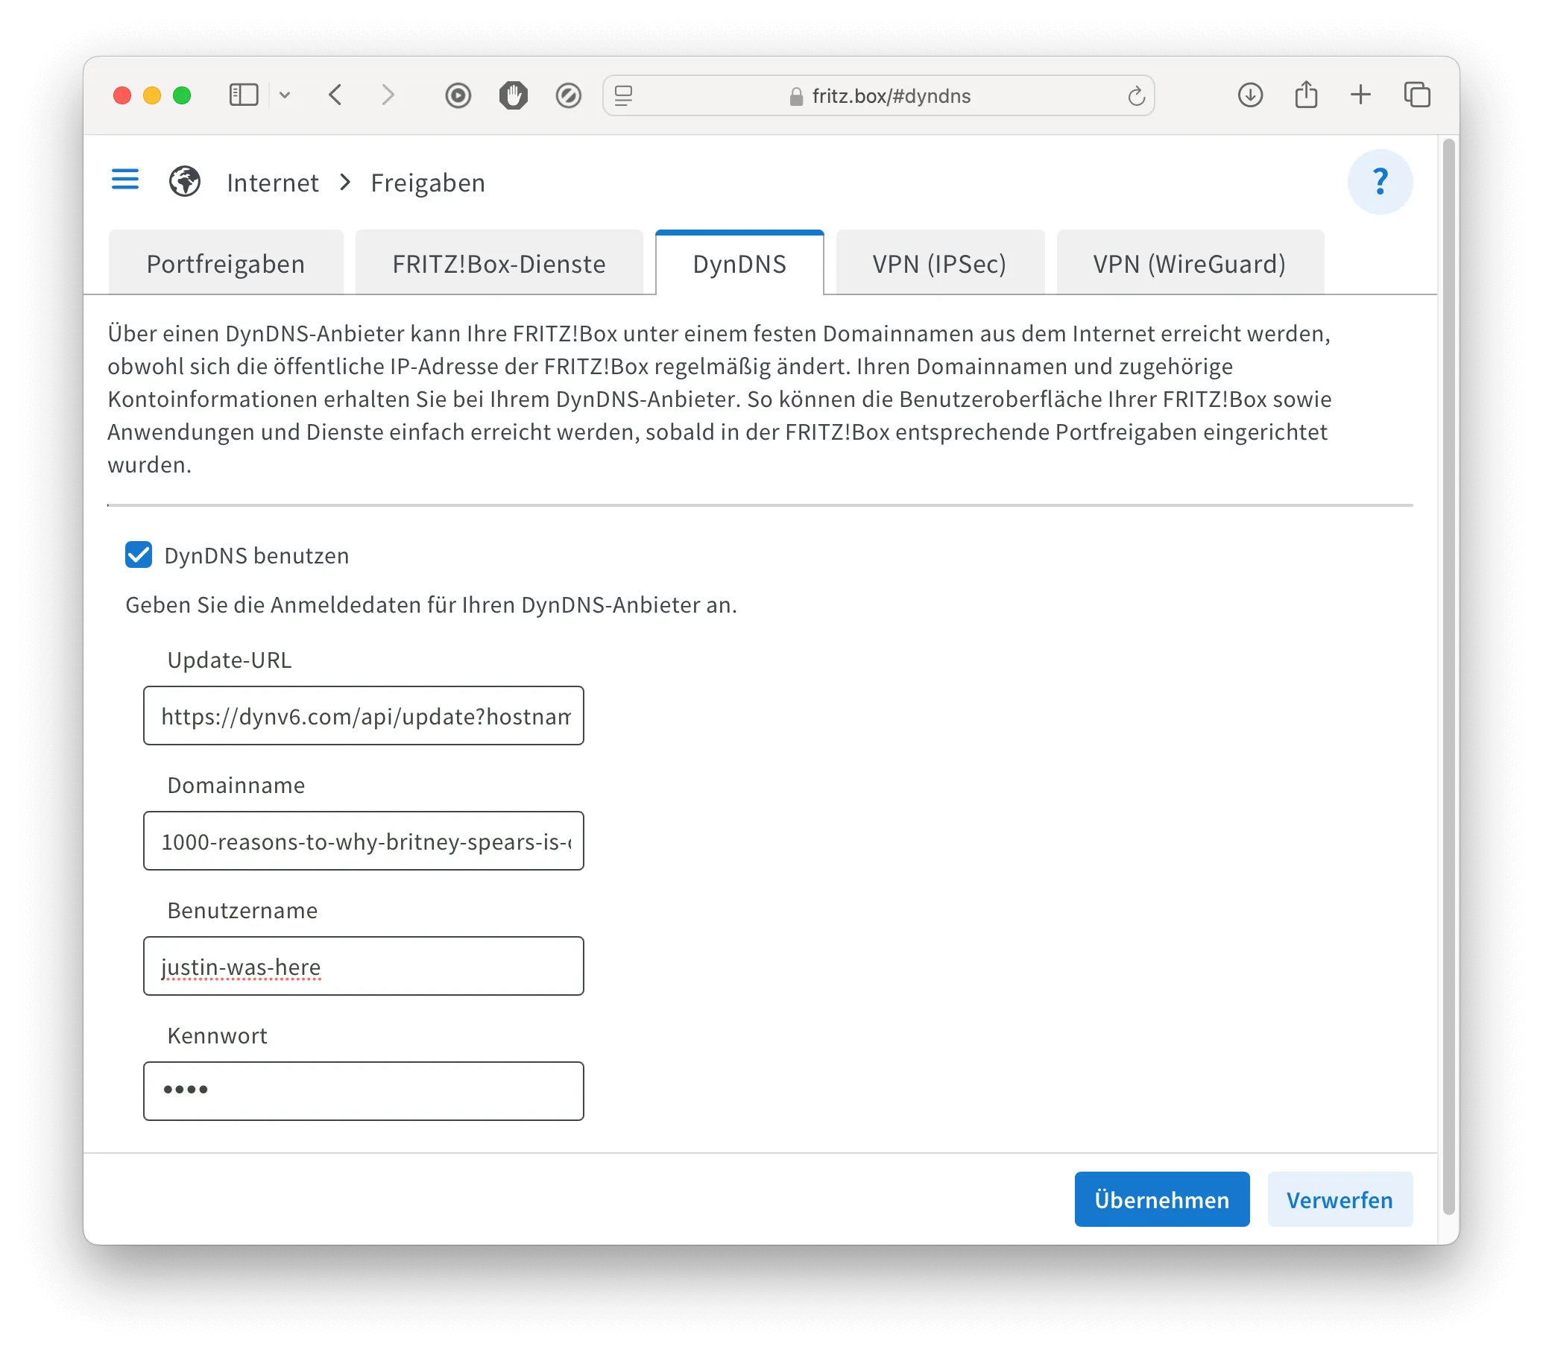Click the page reader icon in address bar
Viewport: 1543px width, 1355px height.
coord(624,96)
